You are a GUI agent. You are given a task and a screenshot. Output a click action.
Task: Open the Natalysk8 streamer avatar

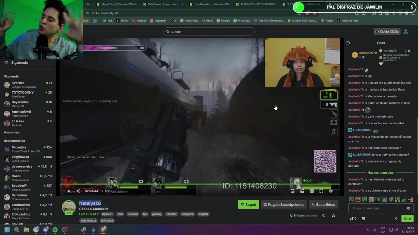tap(69, 207)
